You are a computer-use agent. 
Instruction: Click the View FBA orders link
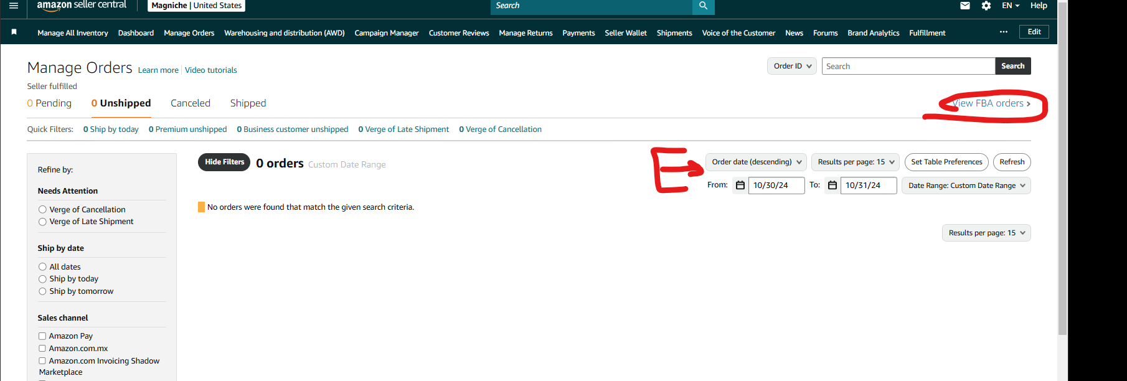coord(991,103)
